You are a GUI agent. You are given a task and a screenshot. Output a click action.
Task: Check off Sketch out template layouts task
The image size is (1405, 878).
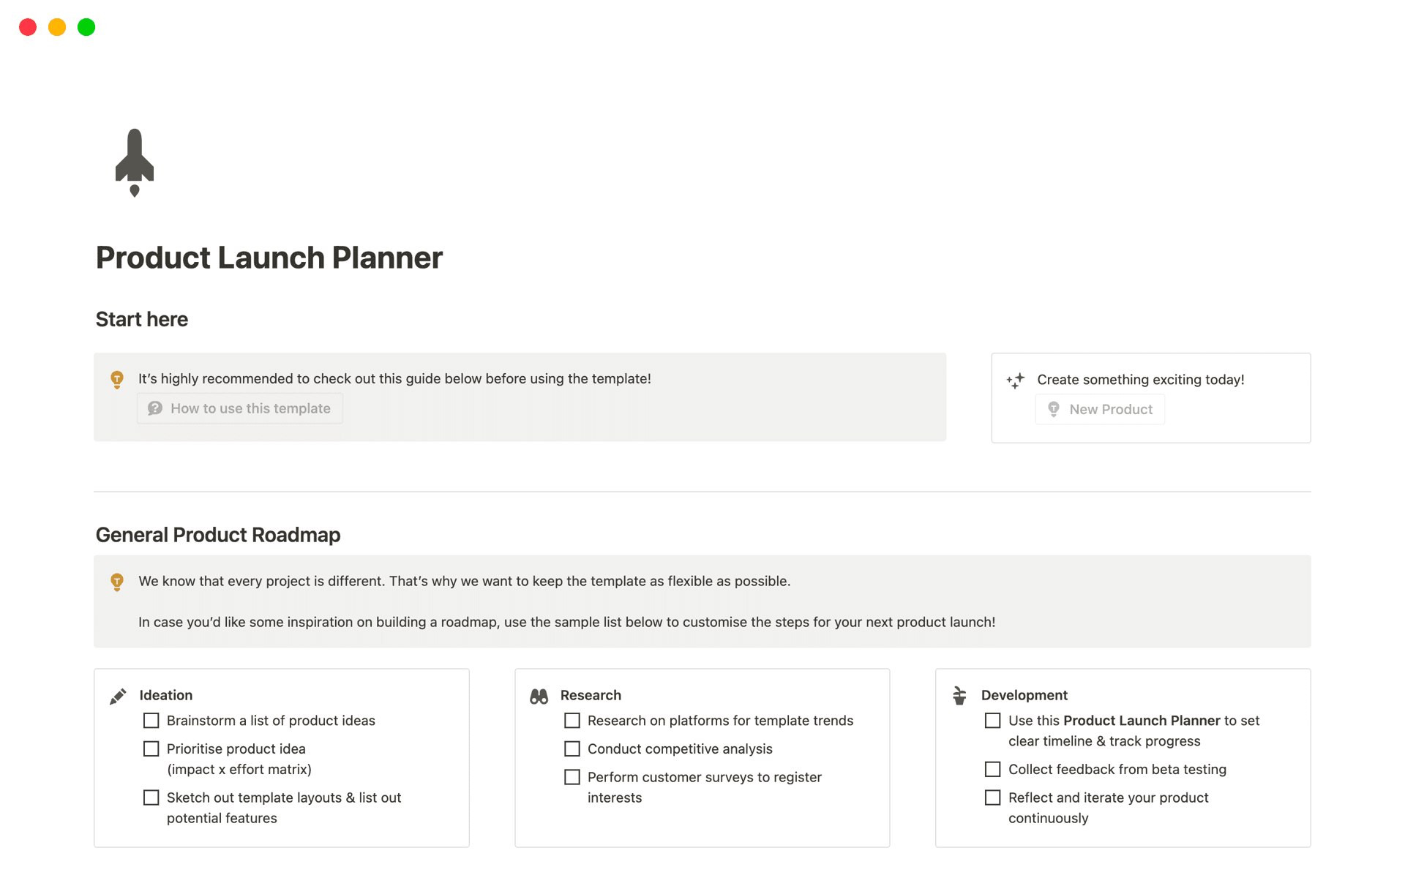pyautogui.click(x=151, y=798)
